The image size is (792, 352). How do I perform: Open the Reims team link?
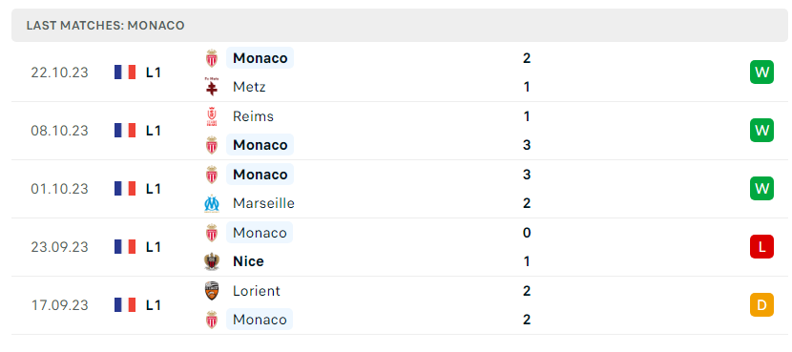(253, 116)
